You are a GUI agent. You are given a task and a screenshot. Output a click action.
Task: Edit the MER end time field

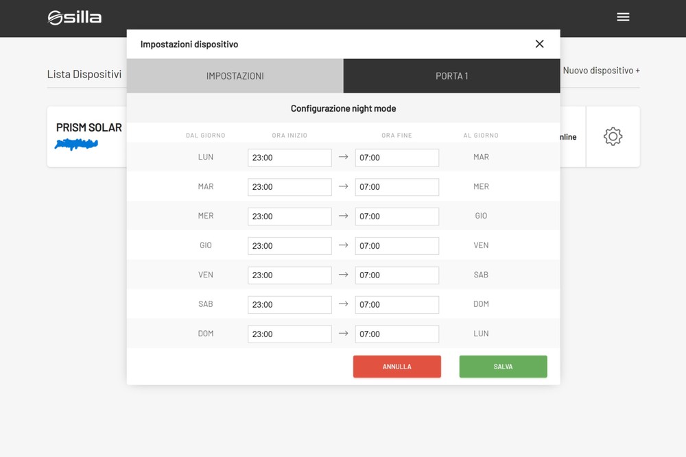pyautogui.click(x=397, y=217)
